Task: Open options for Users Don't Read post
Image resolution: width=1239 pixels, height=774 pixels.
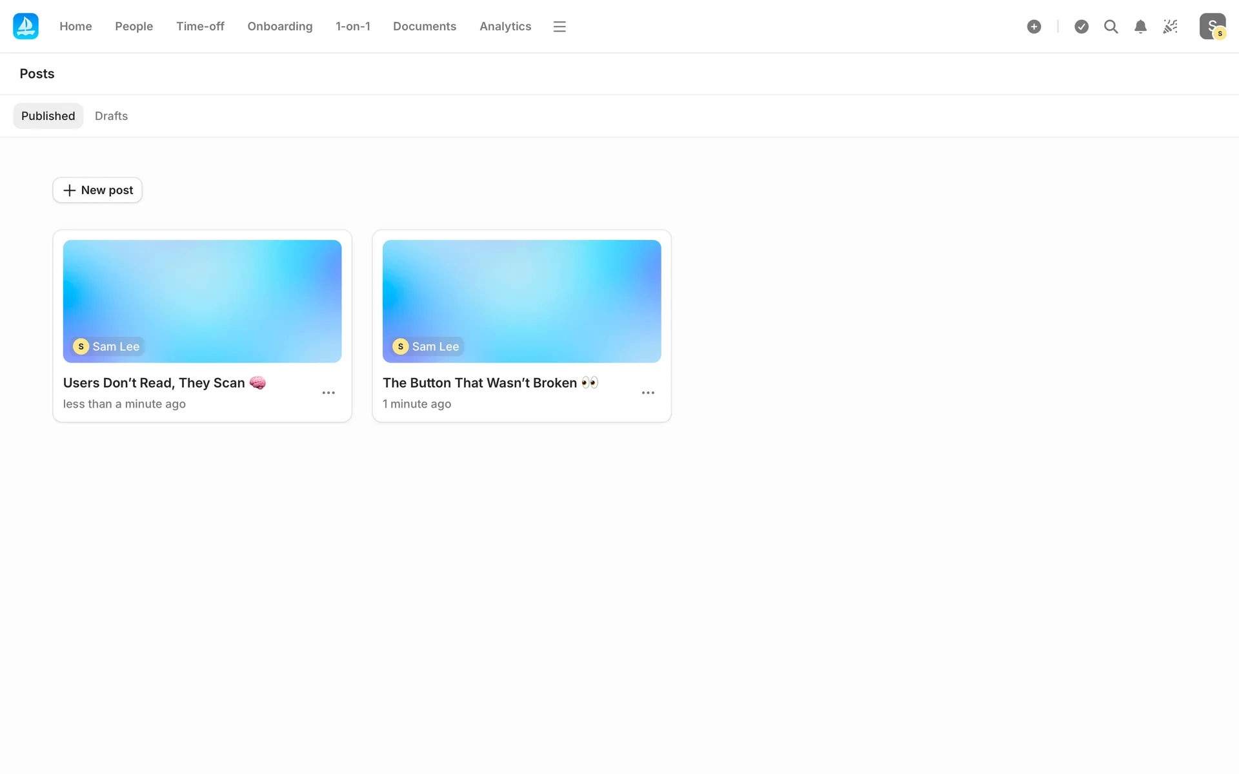Action: click(328, 393)
